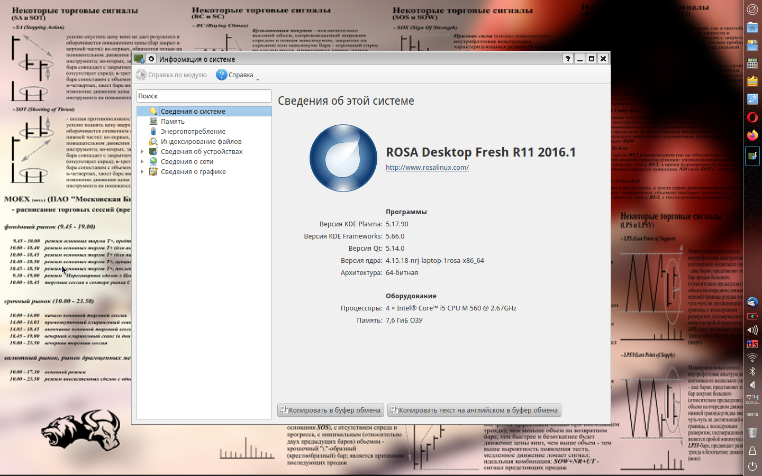Launch the file manager with the open-drawer icon
This screenshot has height=476, width=762.
(752, 45)
